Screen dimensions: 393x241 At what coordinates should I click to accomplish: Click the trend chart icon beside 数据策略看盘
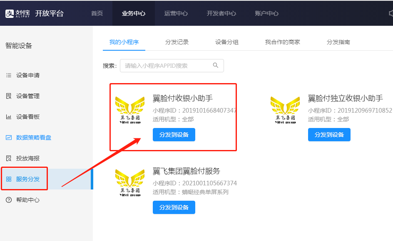[9, 138]
